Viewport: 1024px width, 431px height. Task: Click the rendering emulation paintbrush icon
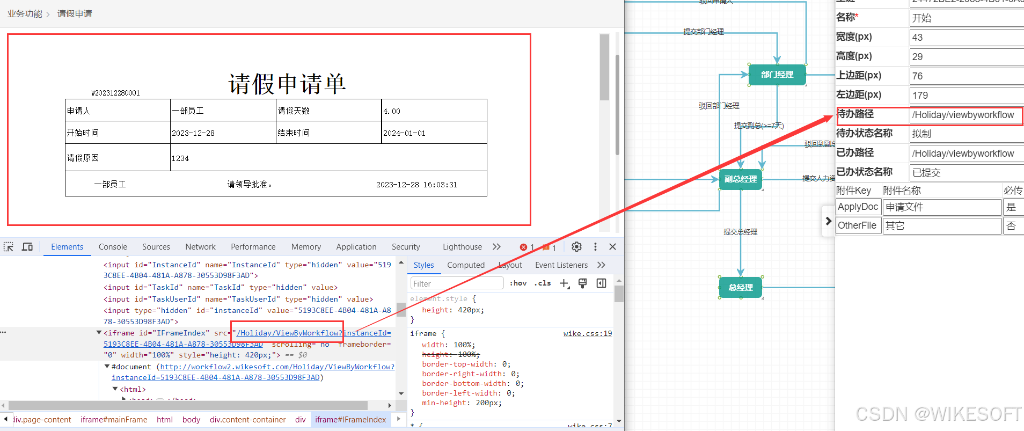click(x=582, y=283)
